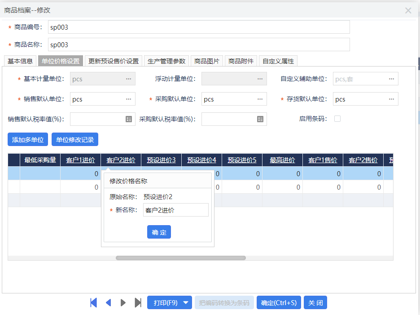Screen dimensions: 420x315
Task: Open the 销售默认单位 unit picker
Action: 129,99
